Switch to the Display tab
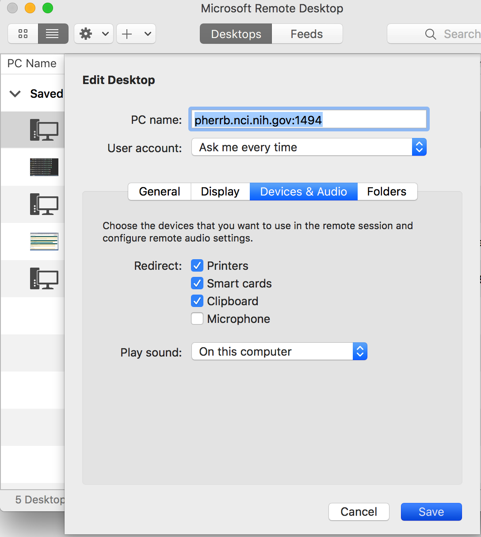 (x=220, y=192)
